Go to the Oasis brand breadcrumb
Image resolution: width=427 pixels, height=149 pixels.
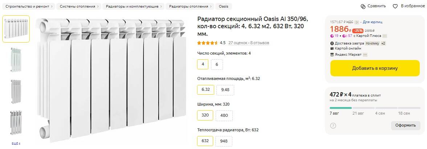click(x=223, y=7)
